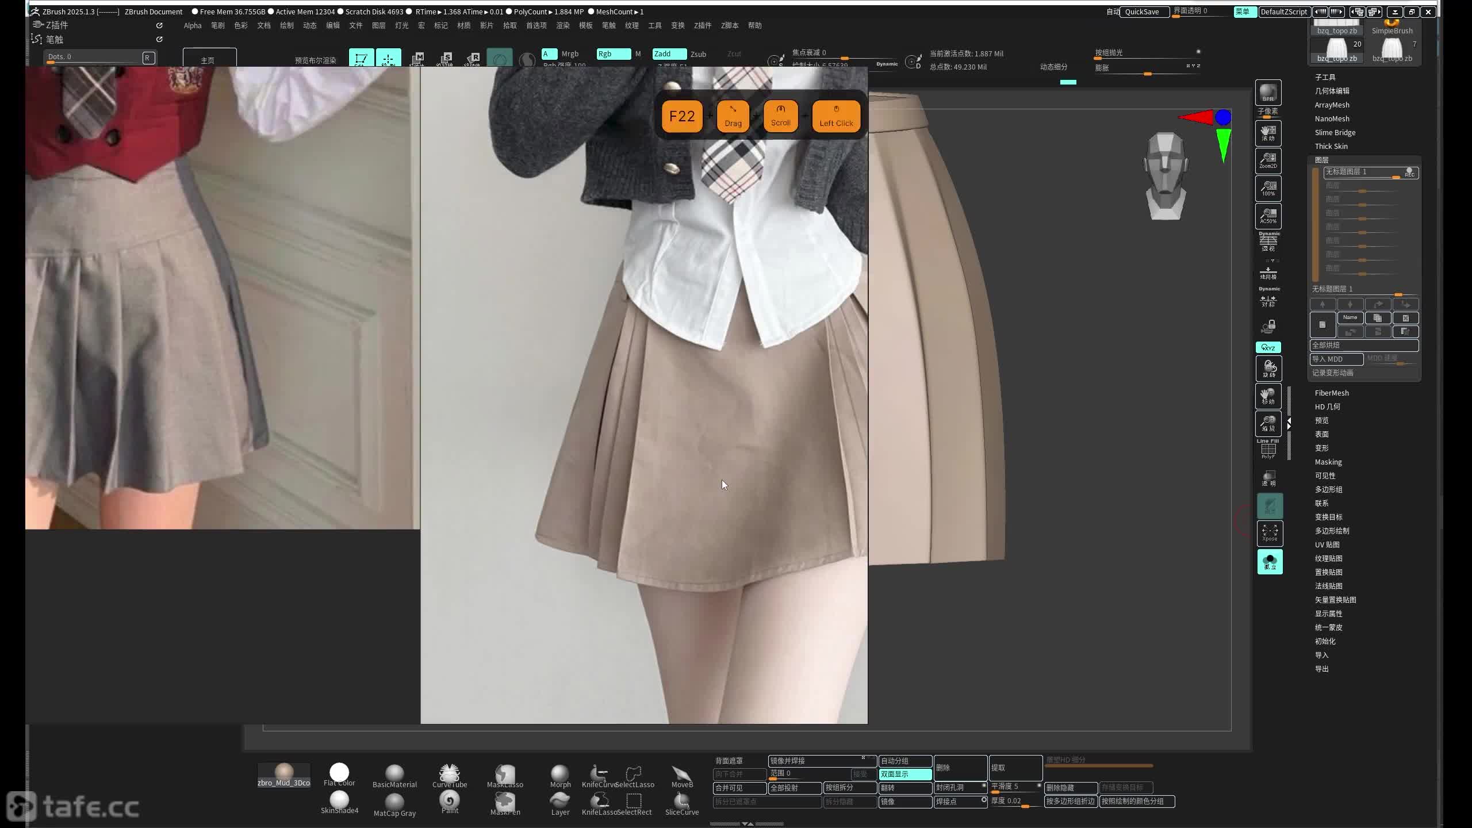Pick the SkinShade4 material
This screenshot has width=1472, height=828.
pos(339,803)
